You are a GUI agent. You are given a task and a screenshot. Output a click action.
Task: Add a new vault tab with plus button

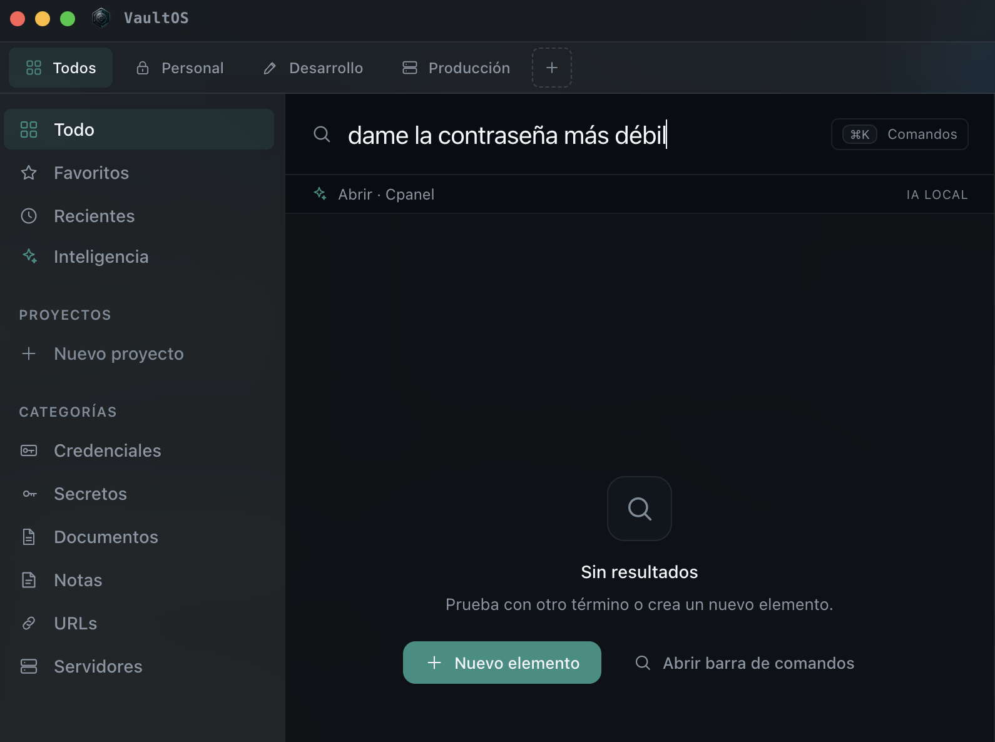tap(552, 68)
